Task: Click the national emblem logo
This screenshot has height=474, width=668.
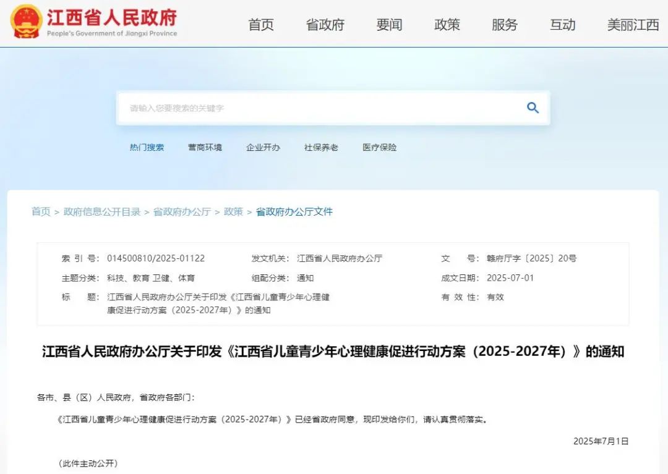Action: click(x=27, y=22)
